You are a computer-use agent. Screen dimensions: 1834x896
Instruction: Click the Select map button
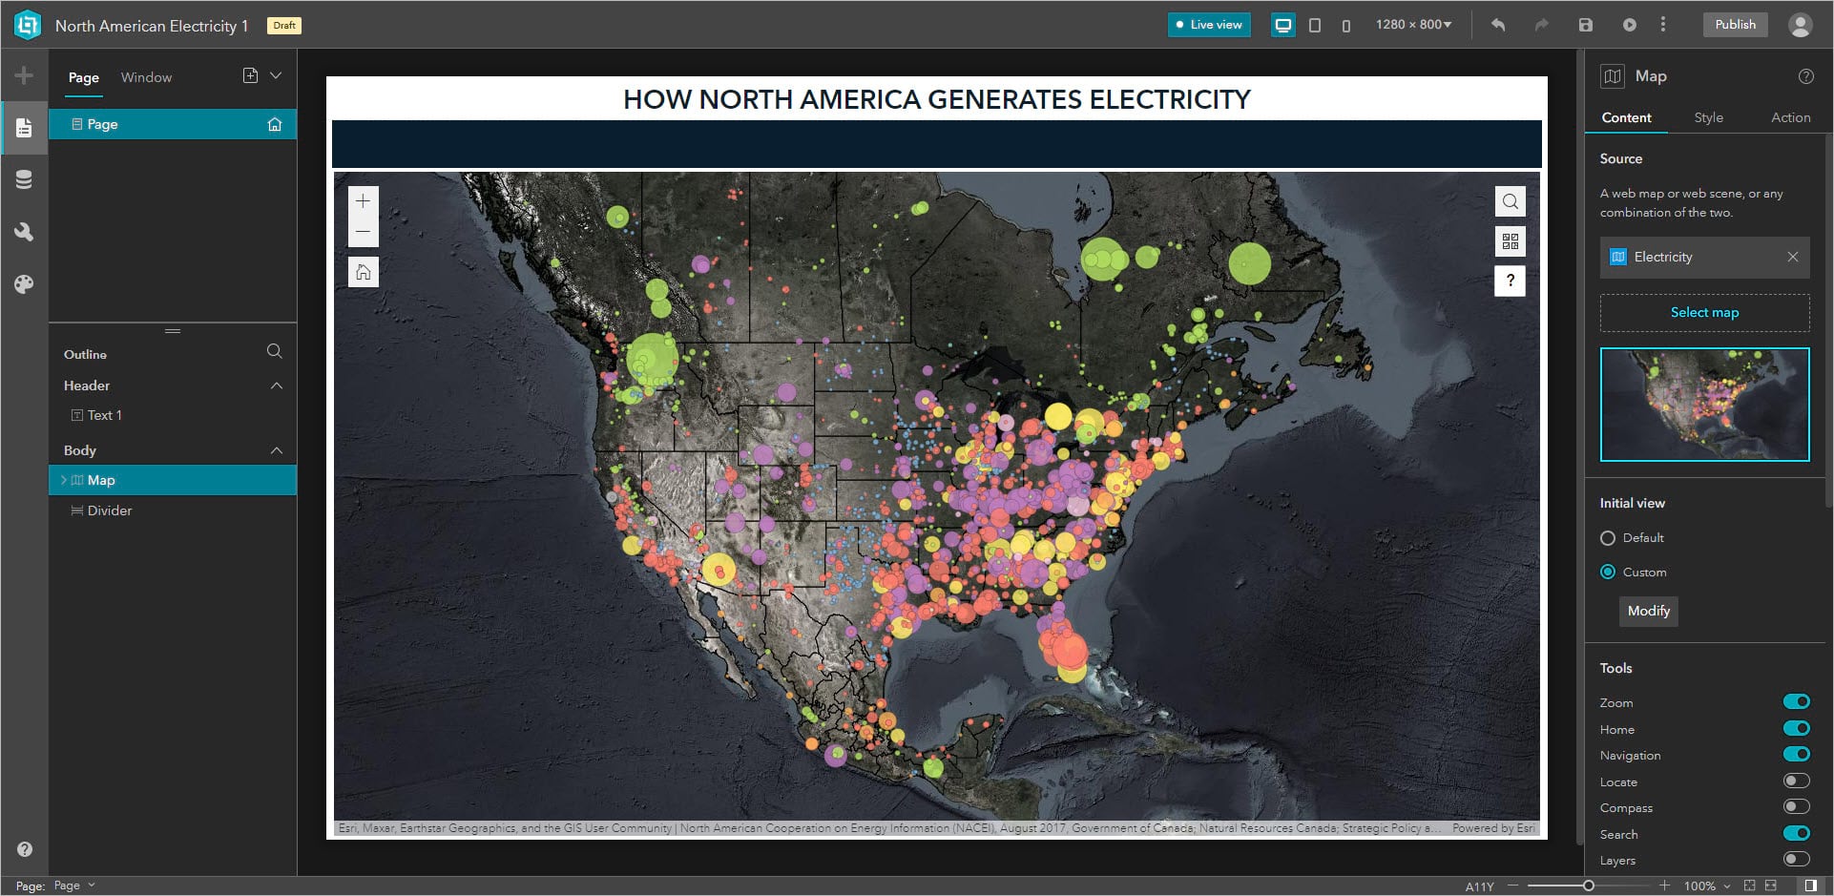click(x=1704, y=312)
